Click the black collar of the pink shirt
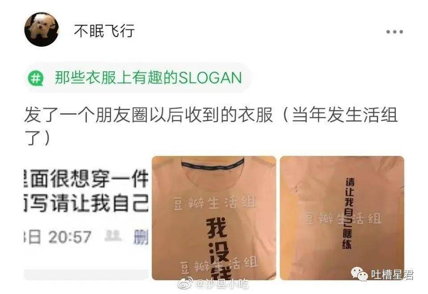 tap(213, 164)
